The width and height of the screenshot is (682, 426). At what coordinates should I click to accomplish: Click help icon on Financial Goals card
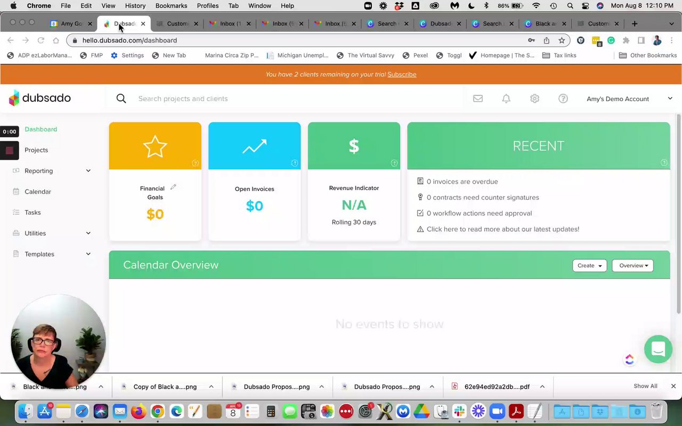click(195, 163)
